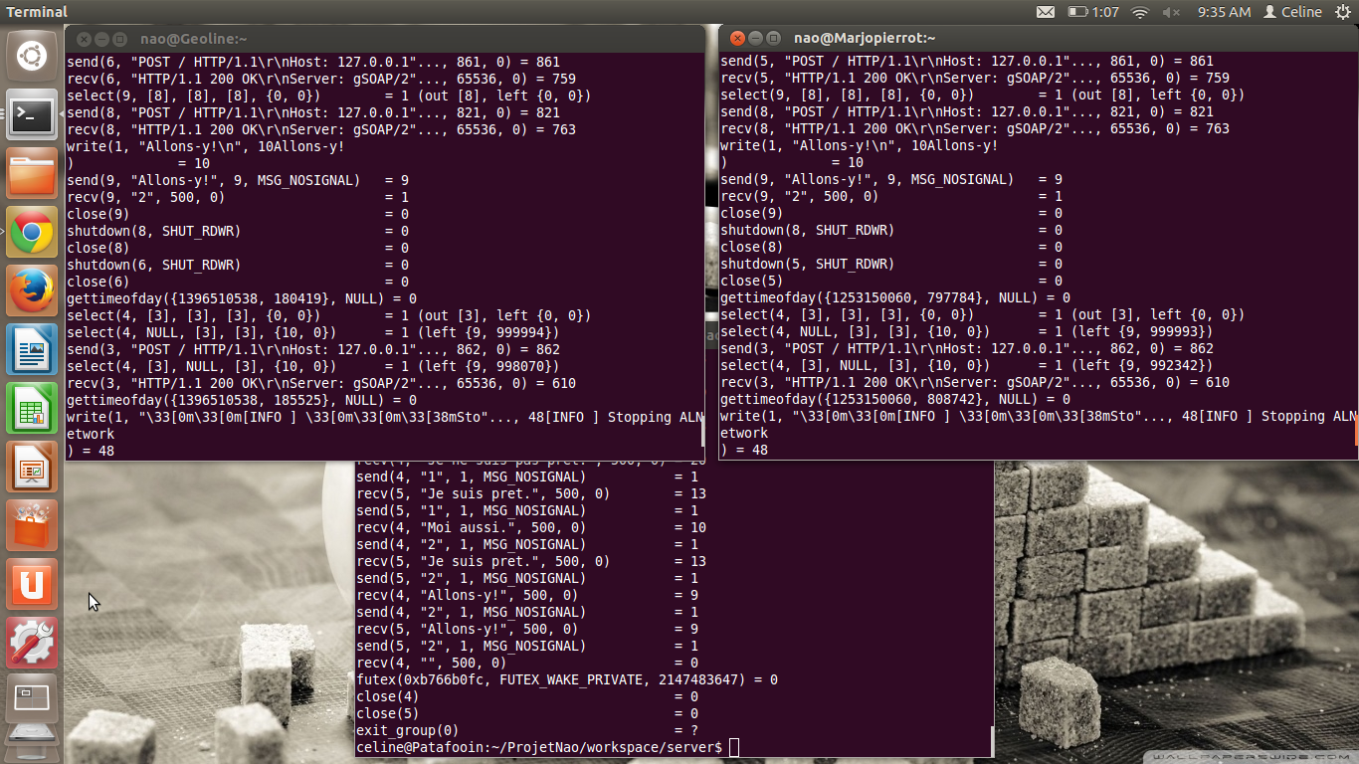Viewport: 1359px width, 764px height.
Task: Open LibreOffice Writer from launcher
Action: point(32,350)
